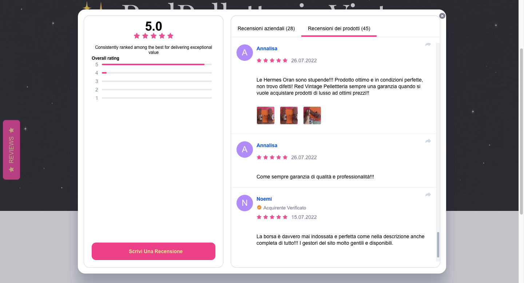Click Annalisa's purple avatar on the first review

pos(245,52)
